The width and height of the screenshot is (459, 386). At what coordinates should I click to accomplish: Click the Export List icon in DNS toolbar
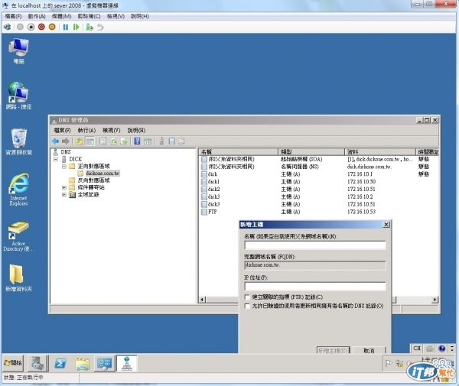pyautogui.click(x=124, y=141)
